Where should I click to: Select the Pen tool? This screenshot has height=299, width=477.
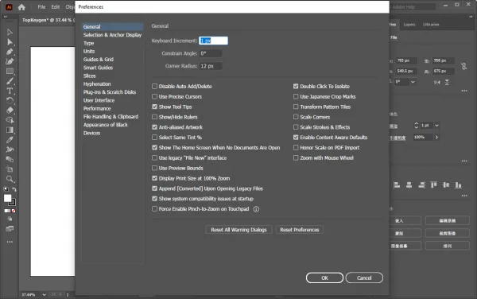(x=10, y=52)
